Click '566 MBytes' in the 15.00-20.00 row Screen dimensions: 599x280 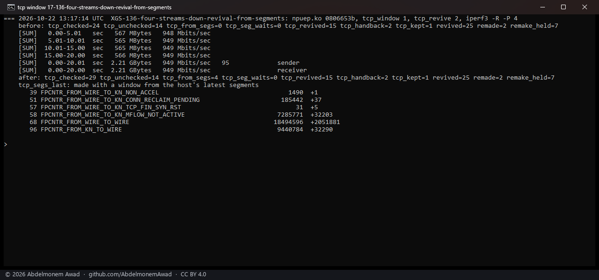[x=133, y=56]
